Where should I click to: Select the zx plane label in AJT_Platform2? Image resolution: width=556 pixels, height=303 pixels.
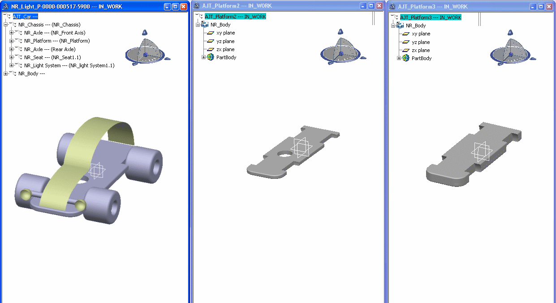click(226, 49)
